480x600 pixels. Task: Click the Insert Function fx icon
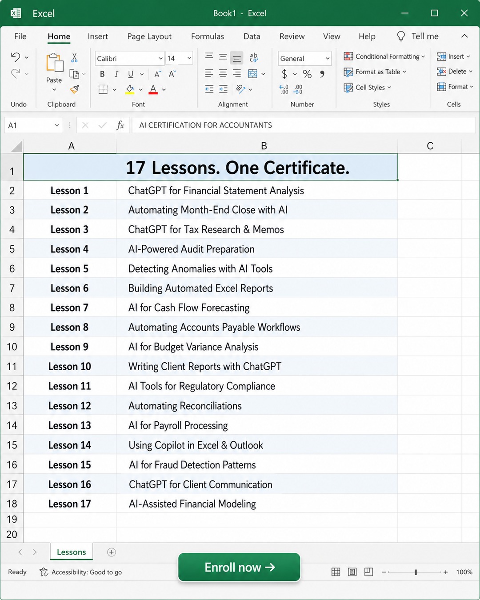click(x=120, y=125)
